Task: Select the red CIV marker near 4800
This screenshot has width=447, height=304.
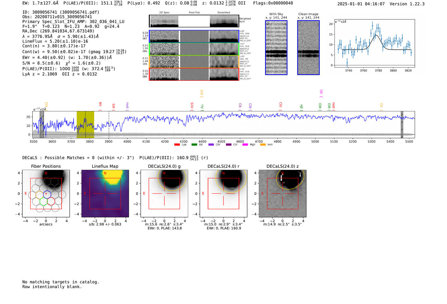Action: click(x=280, y=107)
